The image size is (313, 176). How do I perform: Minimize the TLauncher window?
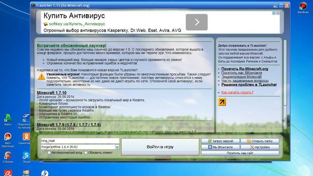275,5
